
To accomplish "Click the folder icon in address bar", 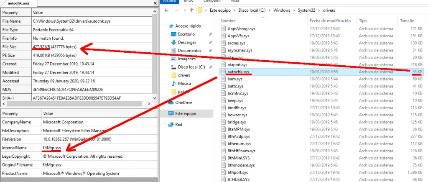I will (x=200, y=10).
